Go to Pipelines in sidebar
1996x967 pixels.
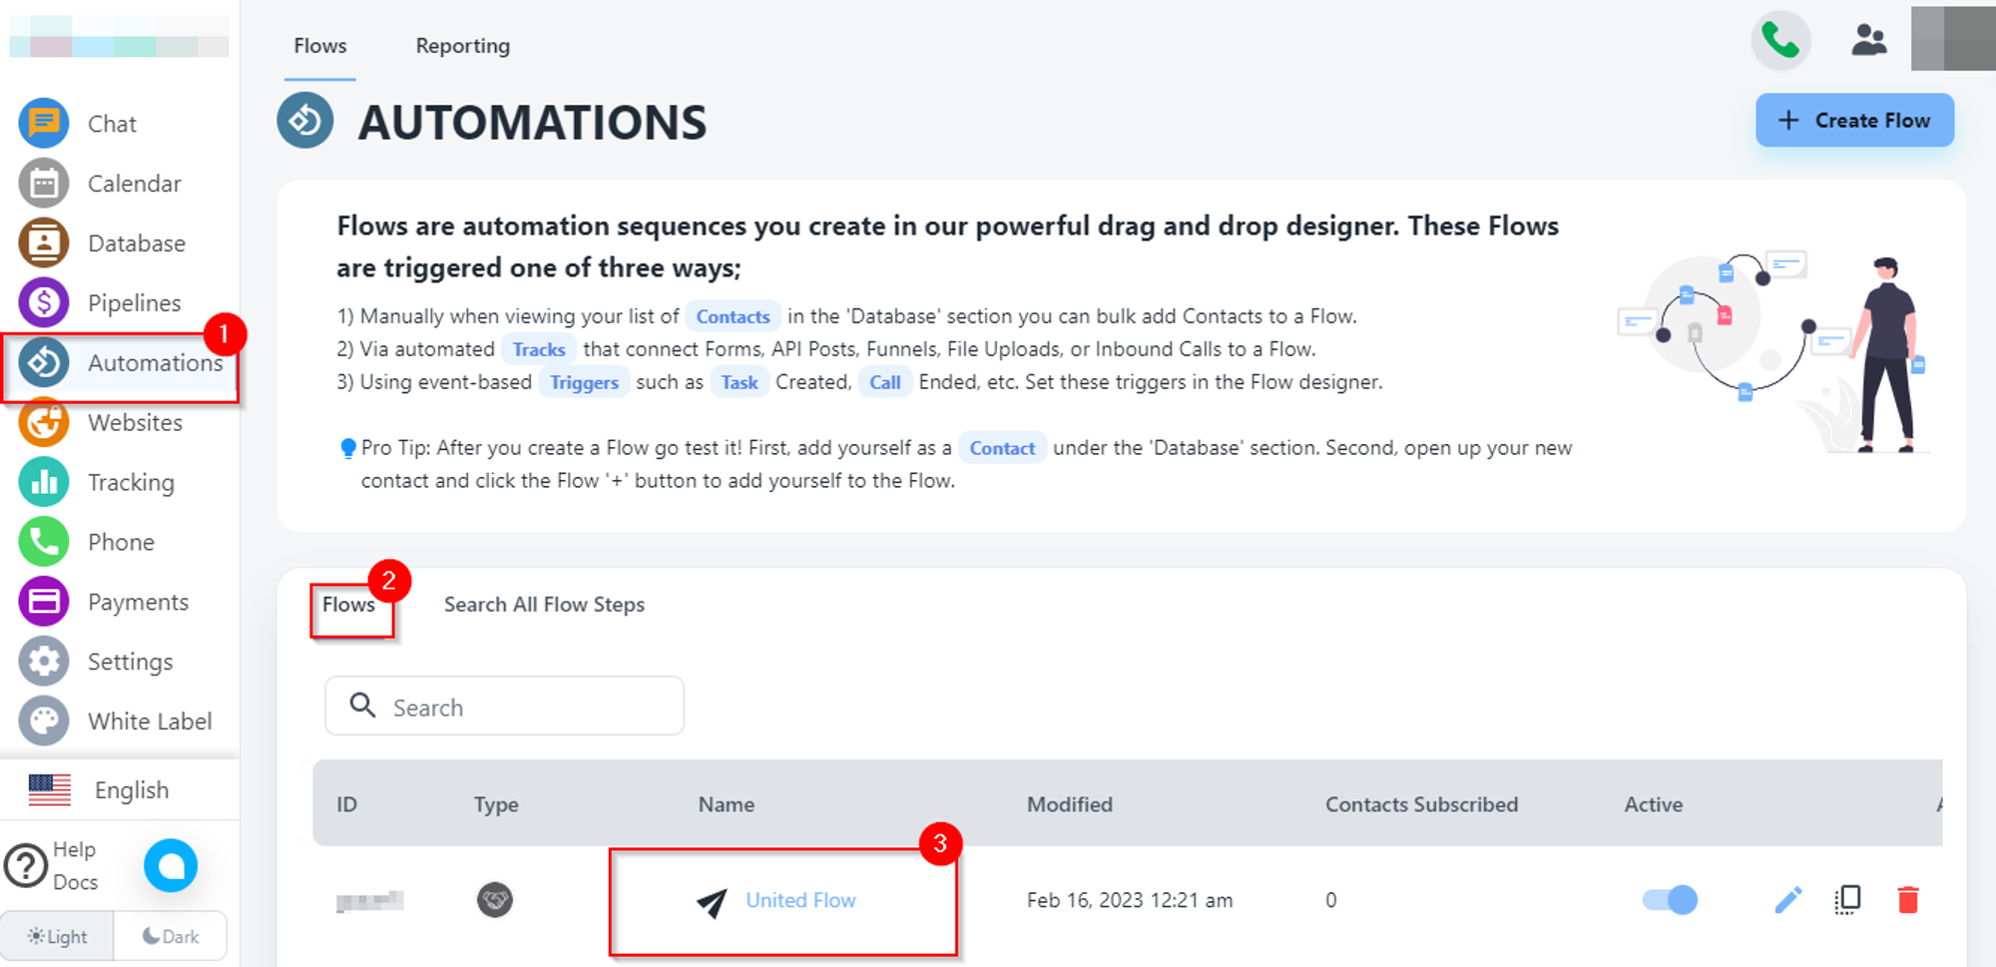133,303
